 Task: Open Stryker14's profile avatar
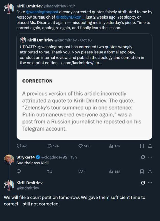9,160
